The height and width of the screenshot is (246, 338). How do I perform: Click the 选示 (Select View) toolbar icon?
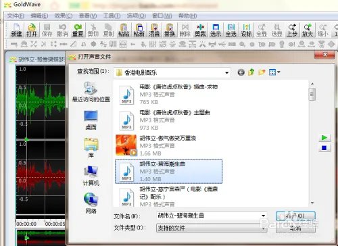coord(216,30)
